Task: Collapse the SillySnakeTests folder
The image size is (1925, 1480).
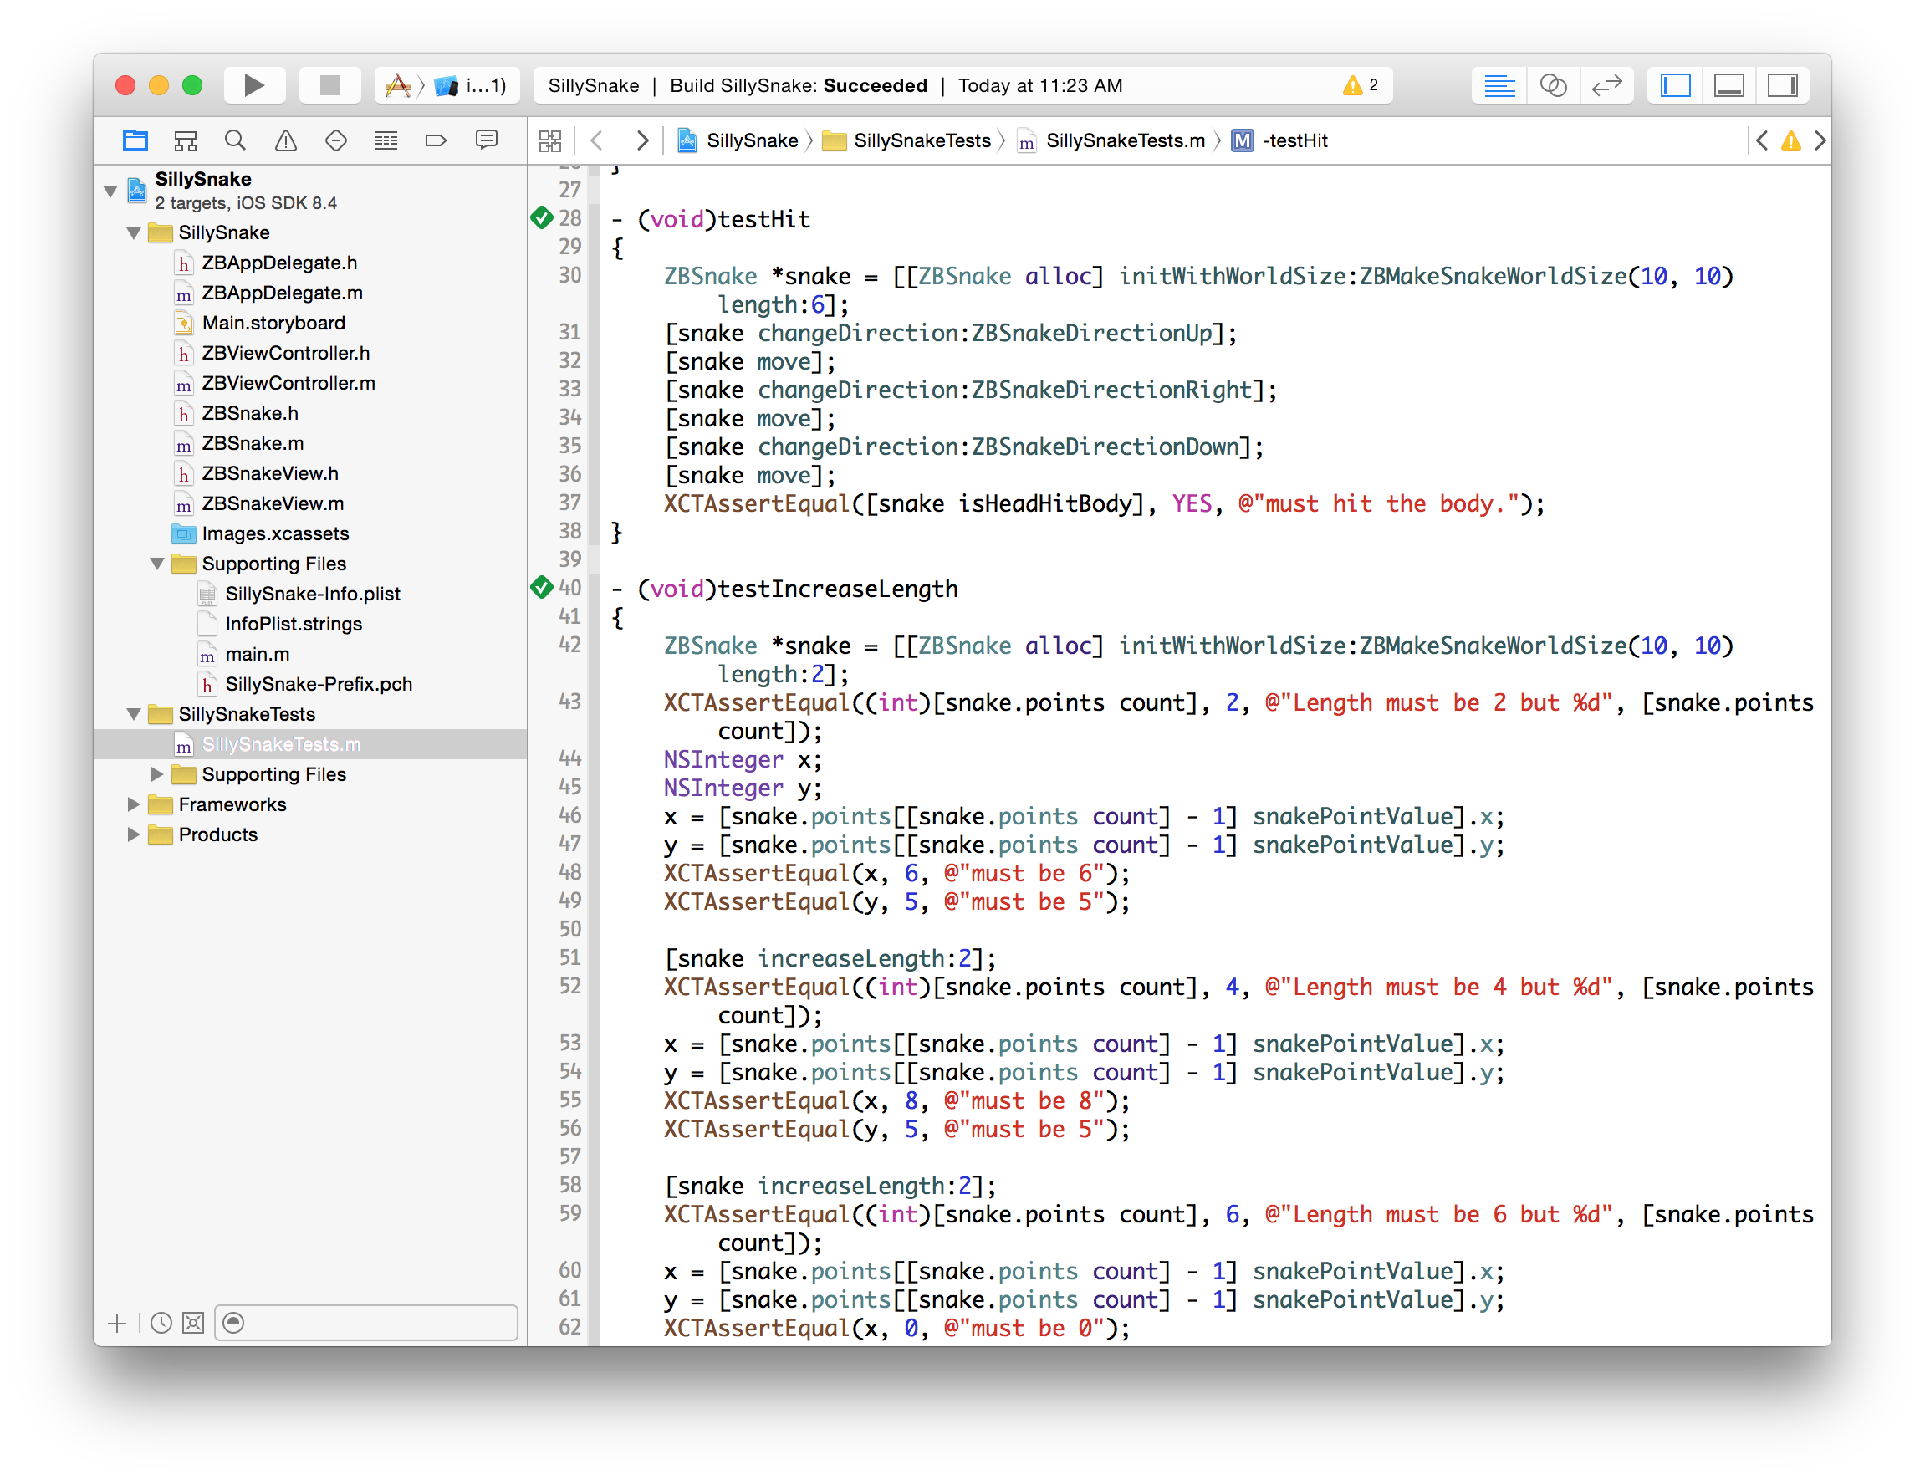Action: pyautogui.click(x=134, y=714)
